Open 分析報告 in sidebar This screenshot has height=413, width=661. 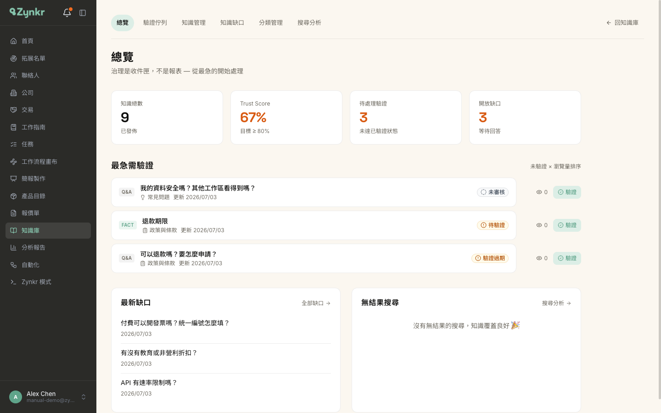[x=48, y=247]
